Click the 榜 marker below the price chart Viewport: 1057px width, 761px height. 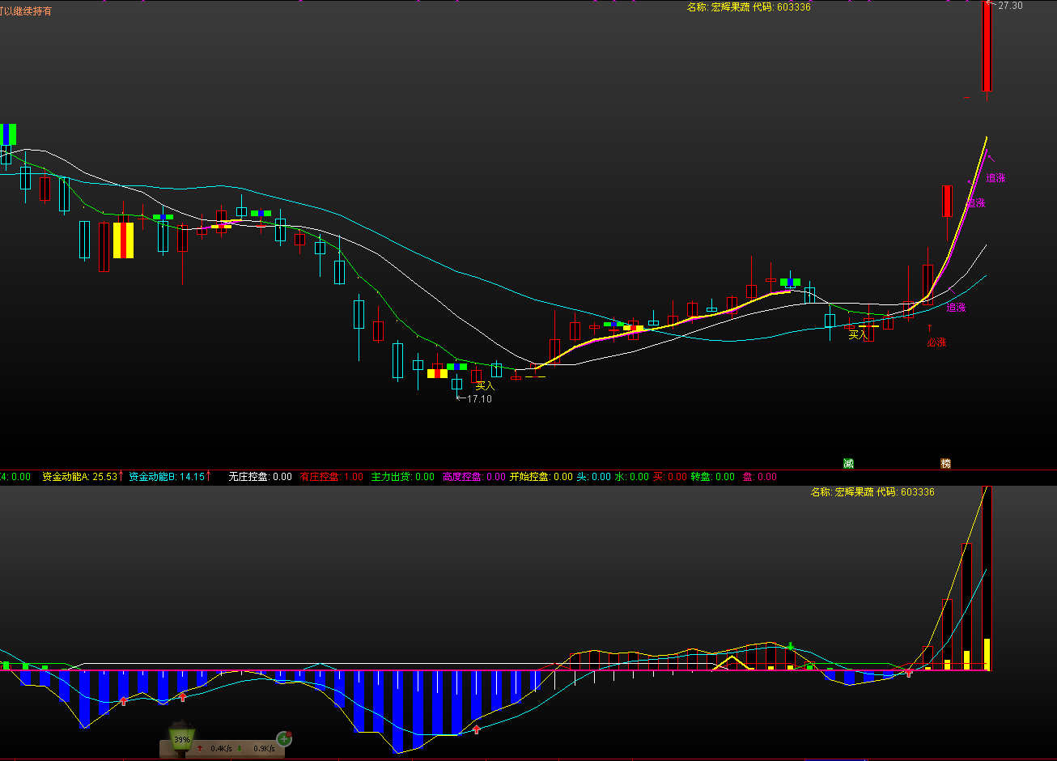tap(945, 463)
